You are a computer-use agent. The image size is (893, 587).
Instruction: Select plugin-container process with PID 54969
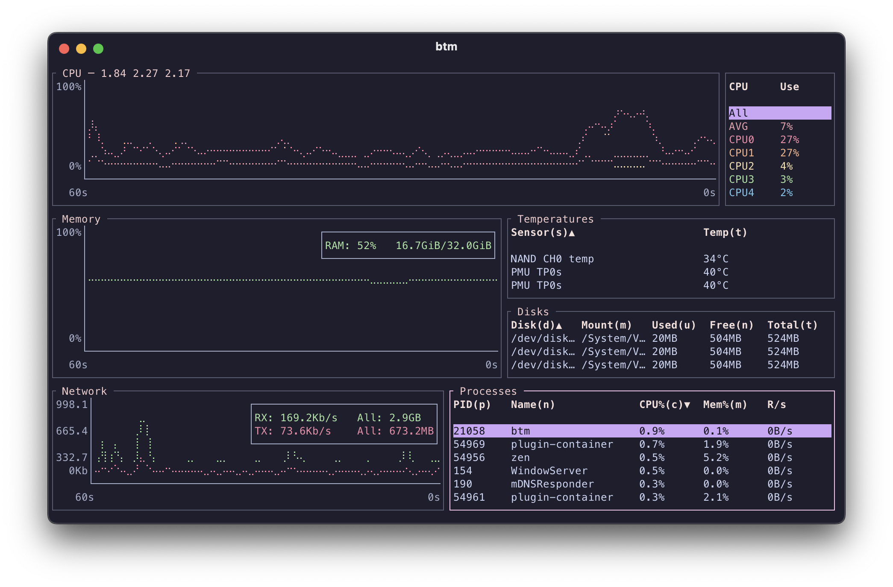coord(642,444)
